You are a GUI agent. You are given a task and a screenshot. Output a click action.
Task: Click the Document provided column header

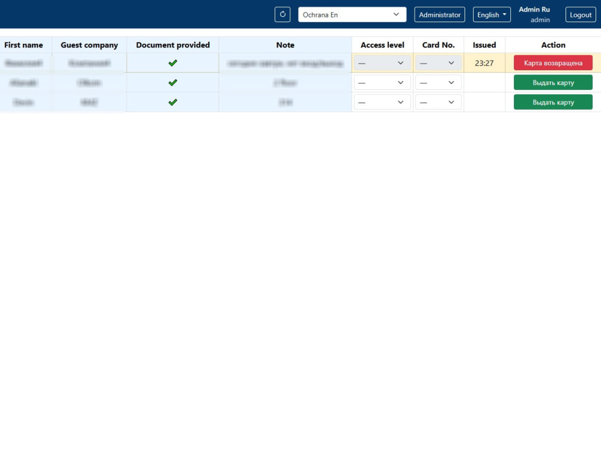(x=173, y=45)
